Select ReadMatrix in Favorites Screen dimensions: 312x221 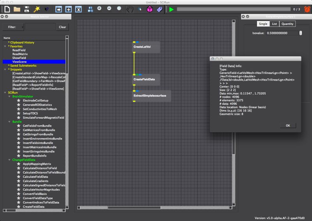(20, 54)
